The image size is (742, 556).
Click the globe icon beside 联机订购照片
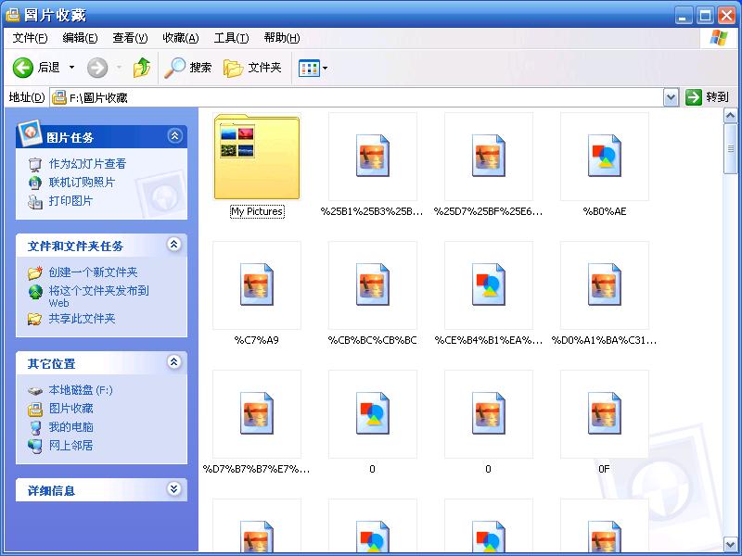(x=35, y=183)
